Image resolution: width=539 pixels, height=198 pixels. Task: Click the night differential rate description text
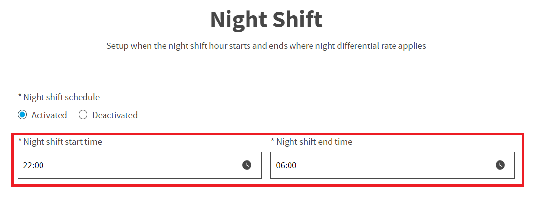click(x=266, y=46)
